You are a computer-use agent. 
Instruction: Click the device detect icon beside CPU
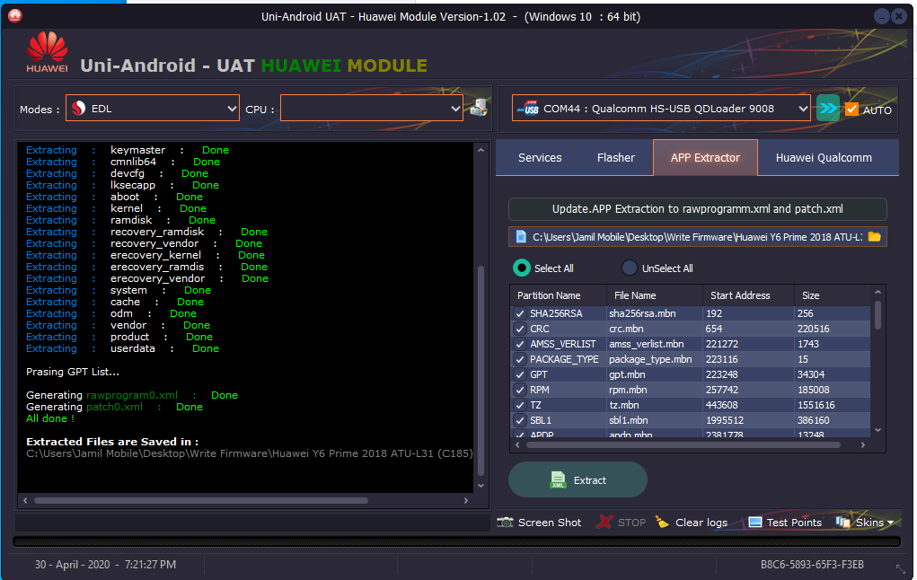(x=479, y=108)
